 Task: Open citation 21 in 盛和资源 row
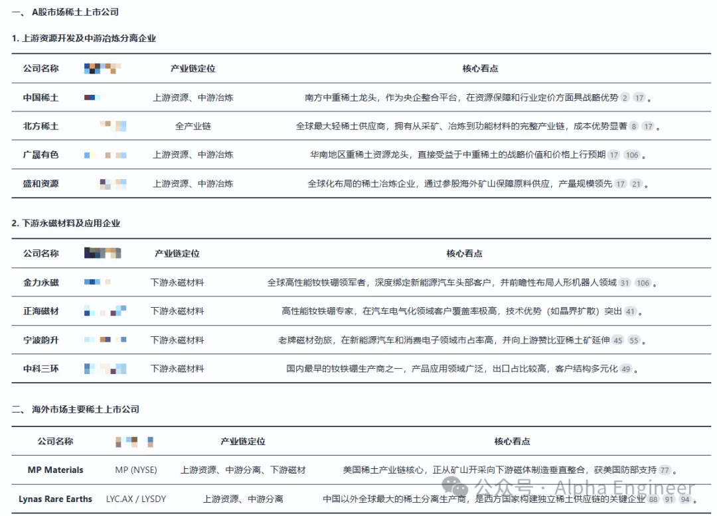click(636, 184)
